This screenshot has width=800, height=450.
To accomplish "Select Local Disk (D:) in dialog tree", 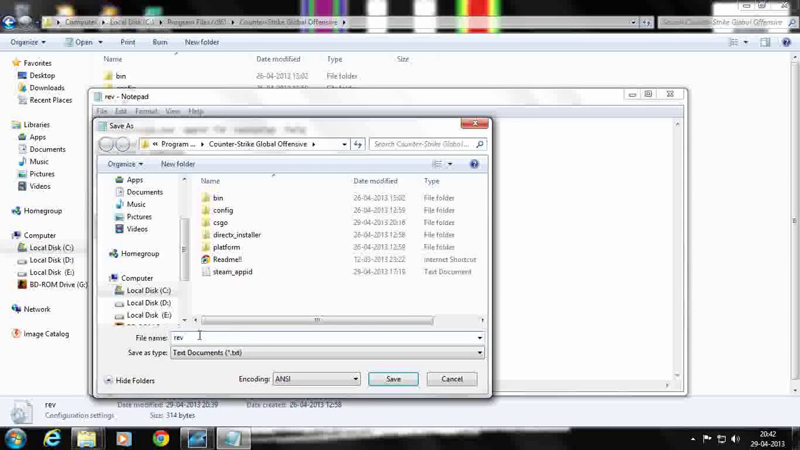I will (x=148, y=302).
